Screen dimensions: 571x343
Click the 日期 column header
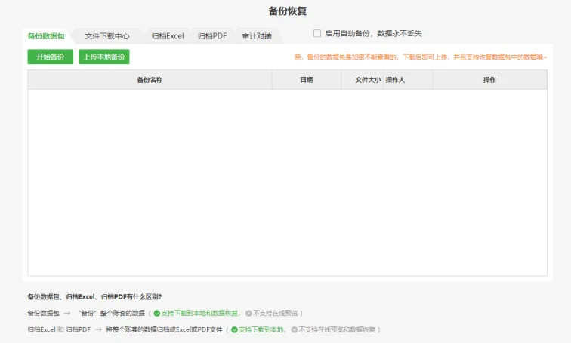coord(306,80)
